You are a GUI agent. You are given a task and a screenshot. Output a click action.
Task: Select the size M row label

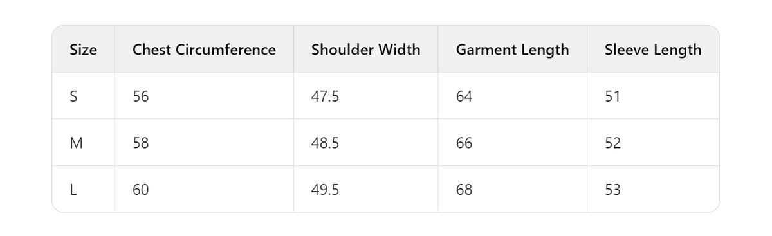coord(76,143)
